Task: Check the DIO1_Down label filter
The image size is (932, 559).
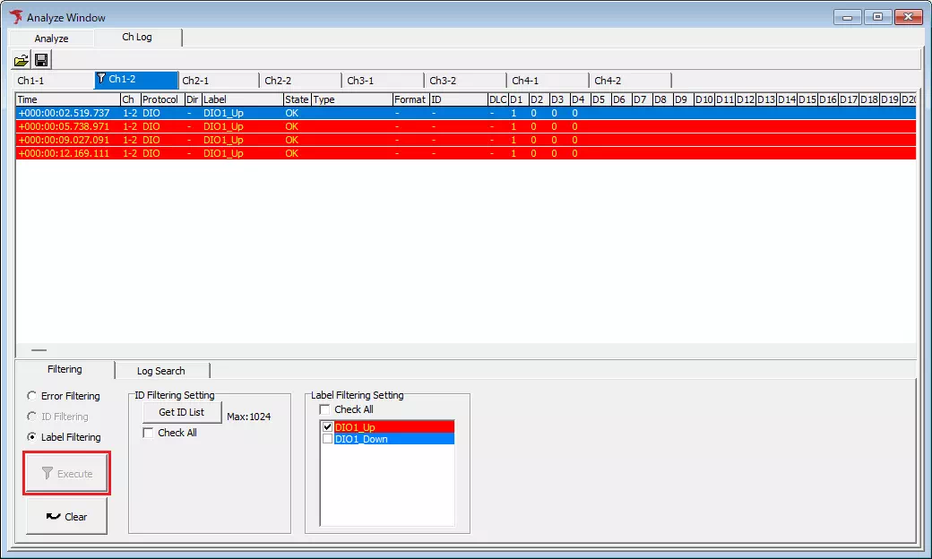Action: tap(326, 438)
